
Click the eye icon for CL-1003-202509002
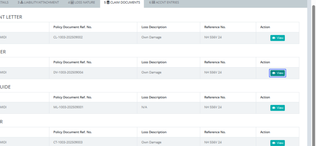point(274,38)
